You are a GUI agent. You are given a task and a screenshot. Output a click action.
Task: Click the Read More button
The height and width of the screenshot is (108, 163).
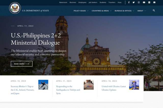click(22, 64)
